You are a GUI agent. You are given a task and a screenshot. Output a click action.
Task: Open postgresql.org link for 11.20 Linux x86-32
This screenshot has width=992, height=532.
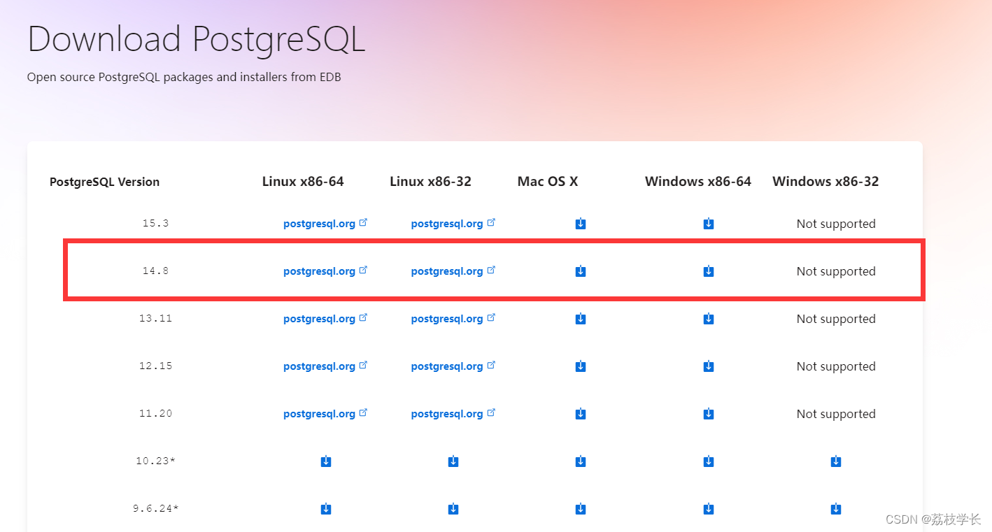click(x=453, y=414)
